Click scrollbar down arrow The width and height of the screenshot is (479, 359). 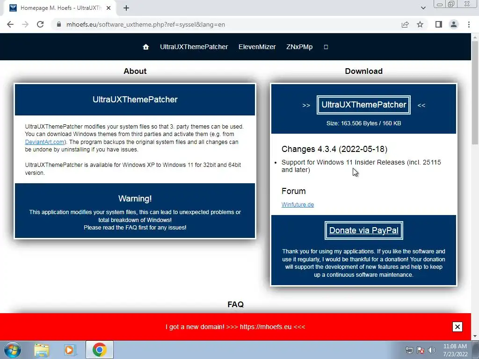click(475, 337)
